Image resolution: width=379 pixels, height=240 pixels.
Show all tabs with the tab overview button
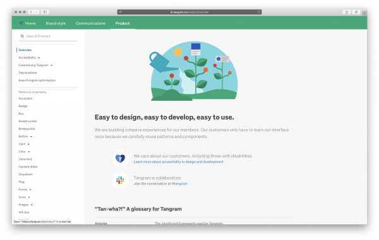(356, 12)
